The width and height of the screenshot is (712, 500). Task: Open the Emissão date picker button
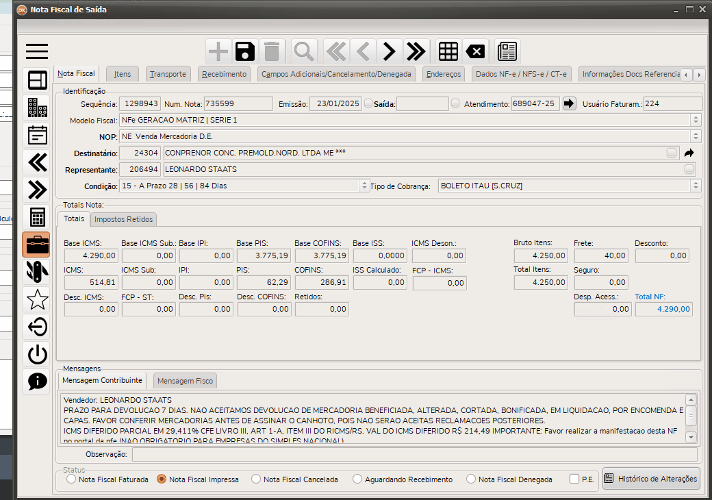[368, 103]
